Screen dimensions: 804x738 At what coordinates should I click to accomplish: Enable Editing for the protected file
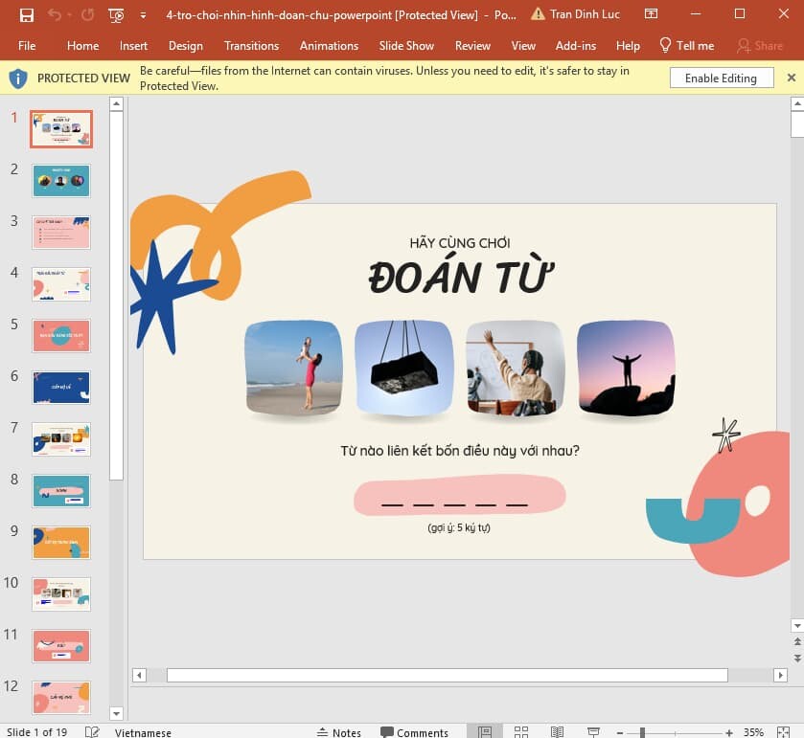(721, 78)
